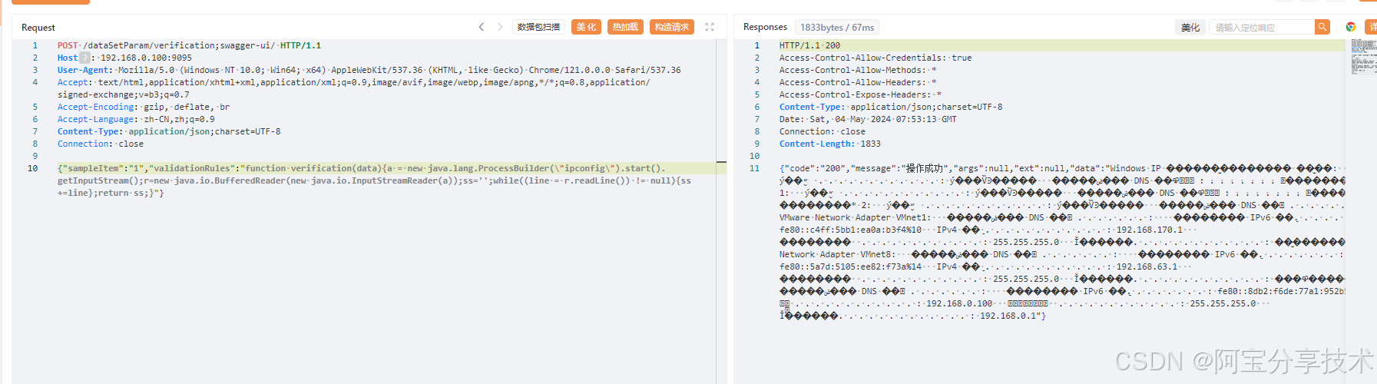The height and width of the screenshot is (384, 1377).
Task: Click the Responses panel title
Action: tap(765, 27)
